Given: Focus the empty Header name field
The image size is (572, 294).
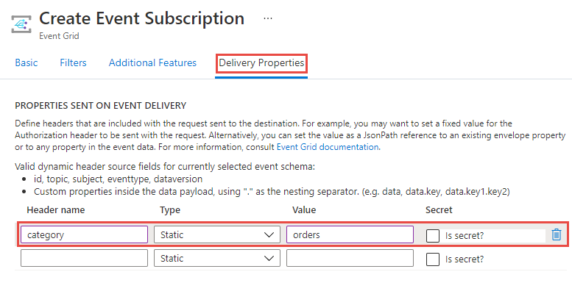Looking at the screenshot, I should (x=84, y=259).
